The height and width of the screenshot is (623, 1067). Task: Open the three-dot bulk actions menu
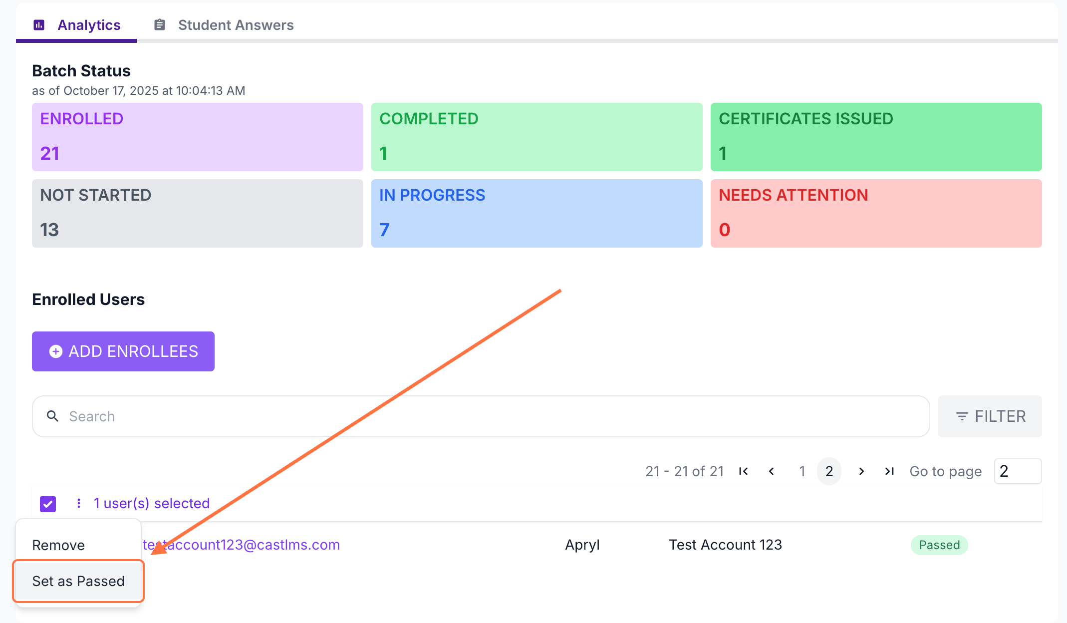pyautogui.click(x=79, y=503)
